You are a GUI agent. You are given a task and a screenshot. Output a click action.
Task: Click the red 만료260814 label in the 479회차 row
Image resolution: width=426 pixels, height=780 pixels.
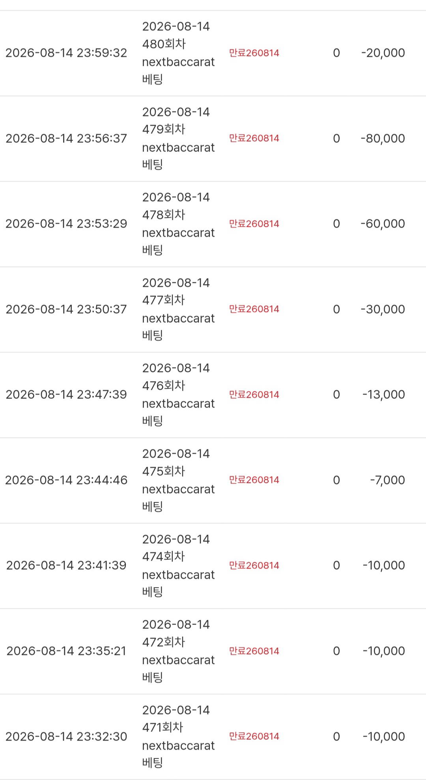coord(254,138)
